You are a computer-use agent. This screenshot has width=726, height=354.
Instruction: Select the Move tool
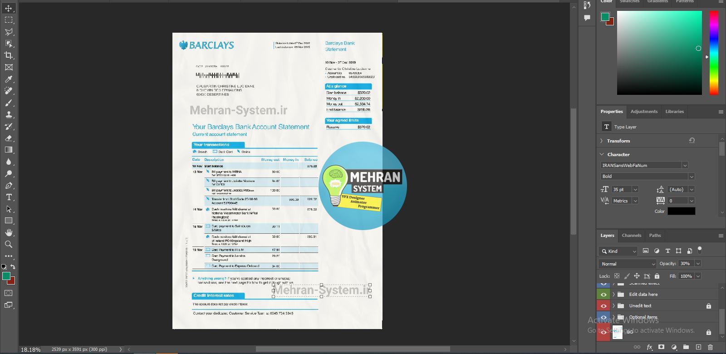click(9, 8)
